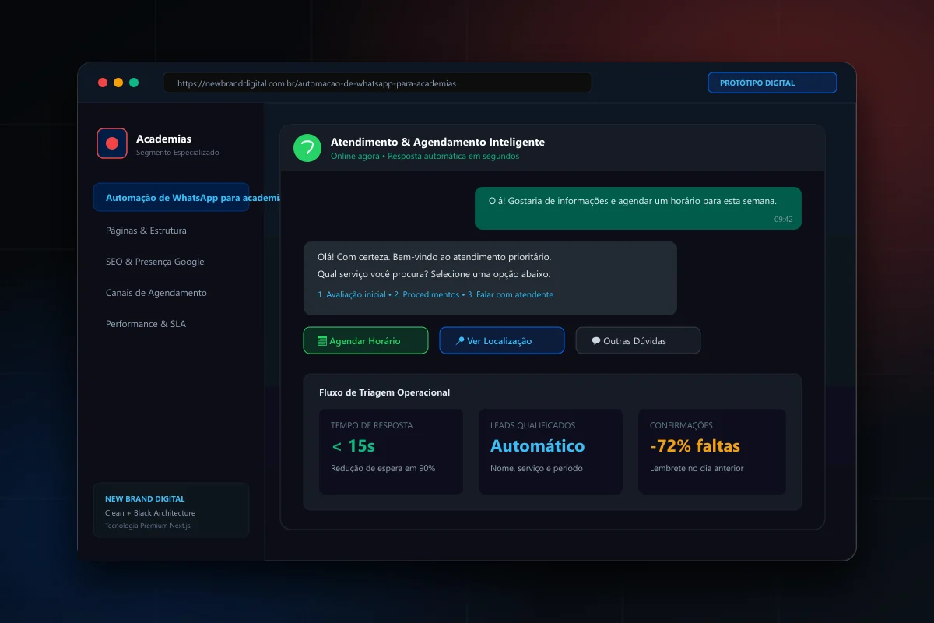934x623 pixels.
Task: Click 'Redução de espera em 90%' text
Action: click(383, 468)
